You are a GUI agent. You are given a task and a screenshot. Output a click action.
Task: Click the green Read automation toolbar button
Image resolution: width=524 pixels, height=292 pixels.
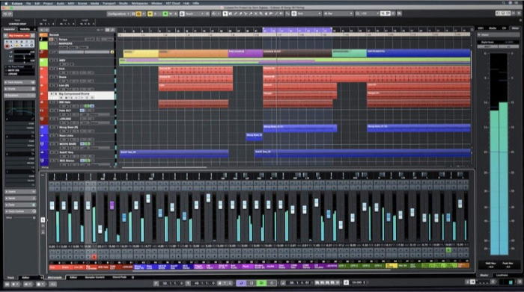[x=165, y=13]
